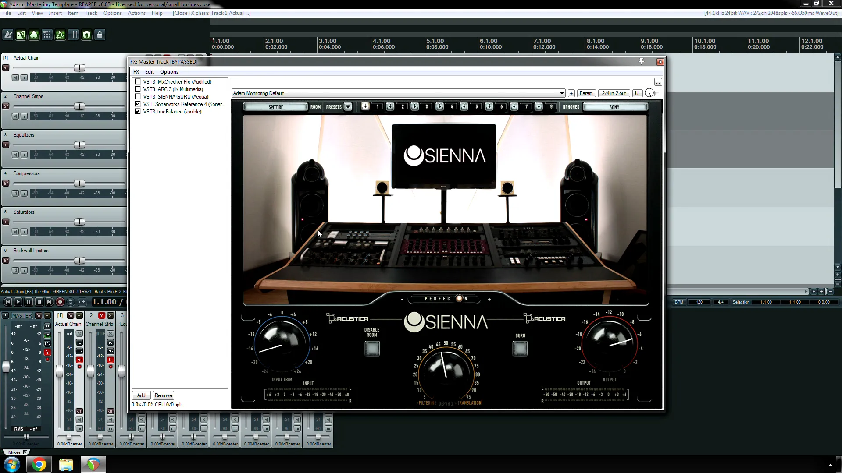The width and height of the screenshot is (842, 473).
Task: Enable ARC 3 plugin checkbox
Action: click(x=138, y=89)
